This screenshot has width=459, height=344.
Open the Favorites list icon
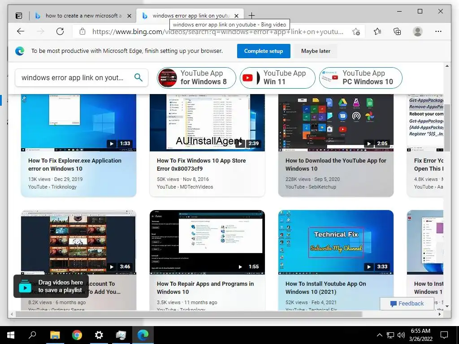(x=377, y=31)
